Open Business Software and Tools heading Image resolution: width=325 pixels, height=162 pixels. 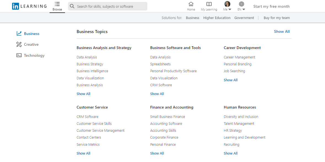click(175, 48)
